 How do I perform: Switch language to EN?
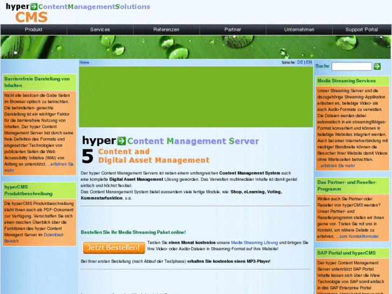(x=309, y=62)
